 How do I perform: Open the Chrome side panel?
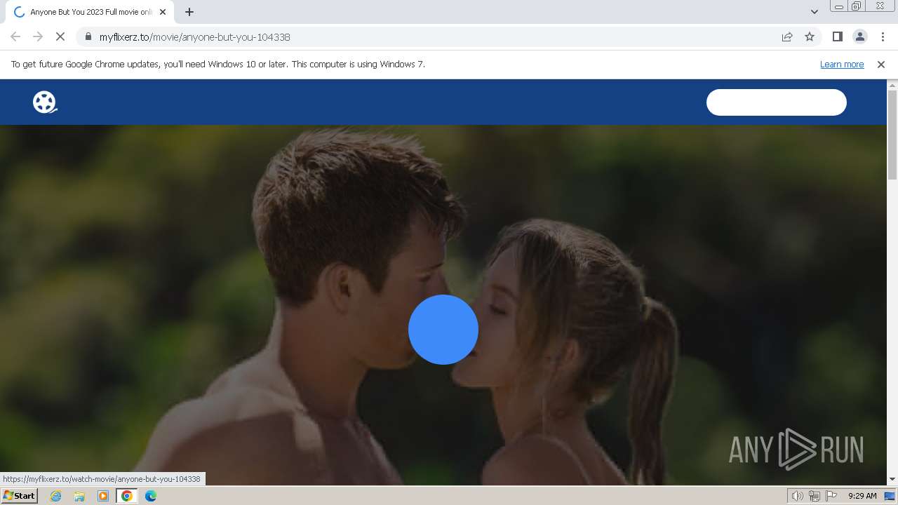coord(837,36)
